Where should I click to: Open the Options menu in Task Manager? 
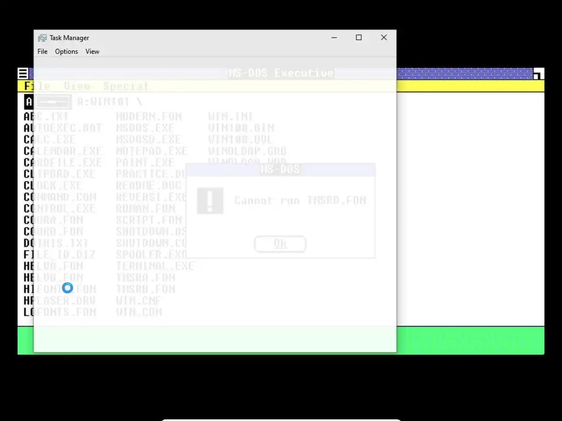(66, 52)
